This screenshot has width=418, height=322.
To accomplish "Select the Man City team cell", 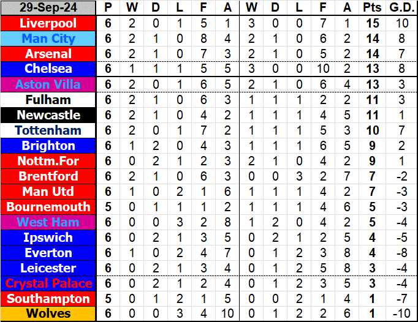I will (x=48, y=39).
